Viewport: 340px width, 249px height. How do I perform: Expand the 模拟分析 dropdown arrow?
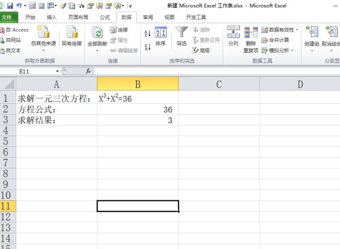(292, 50)
